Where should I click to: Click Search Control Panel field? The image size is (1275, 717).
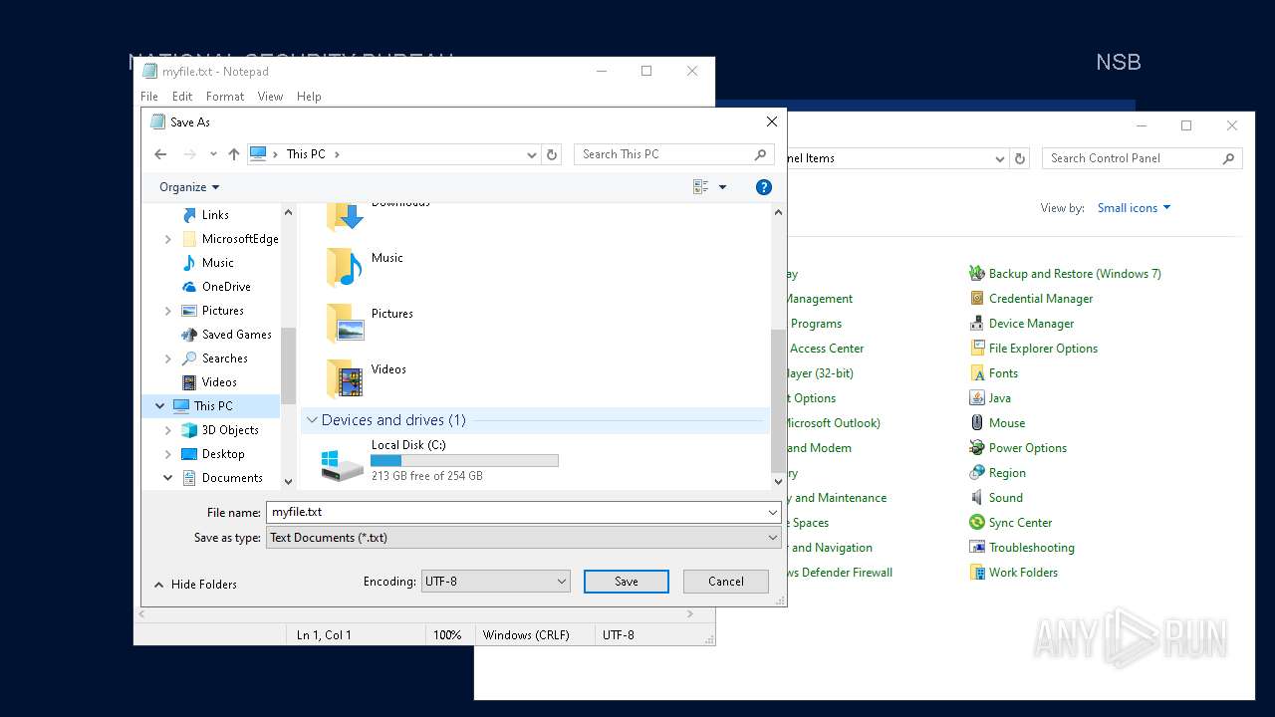pos(1131,158)
